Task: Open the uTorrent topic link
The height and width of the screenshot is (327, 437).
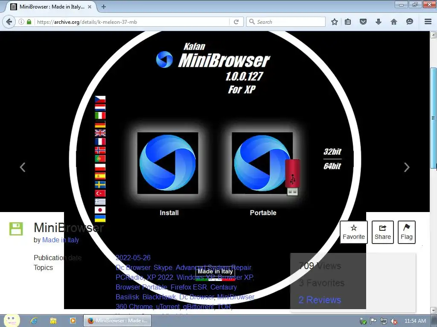Action: [x=168, y=307]
